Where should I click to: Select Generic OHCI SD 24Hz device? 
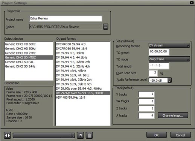29,66
